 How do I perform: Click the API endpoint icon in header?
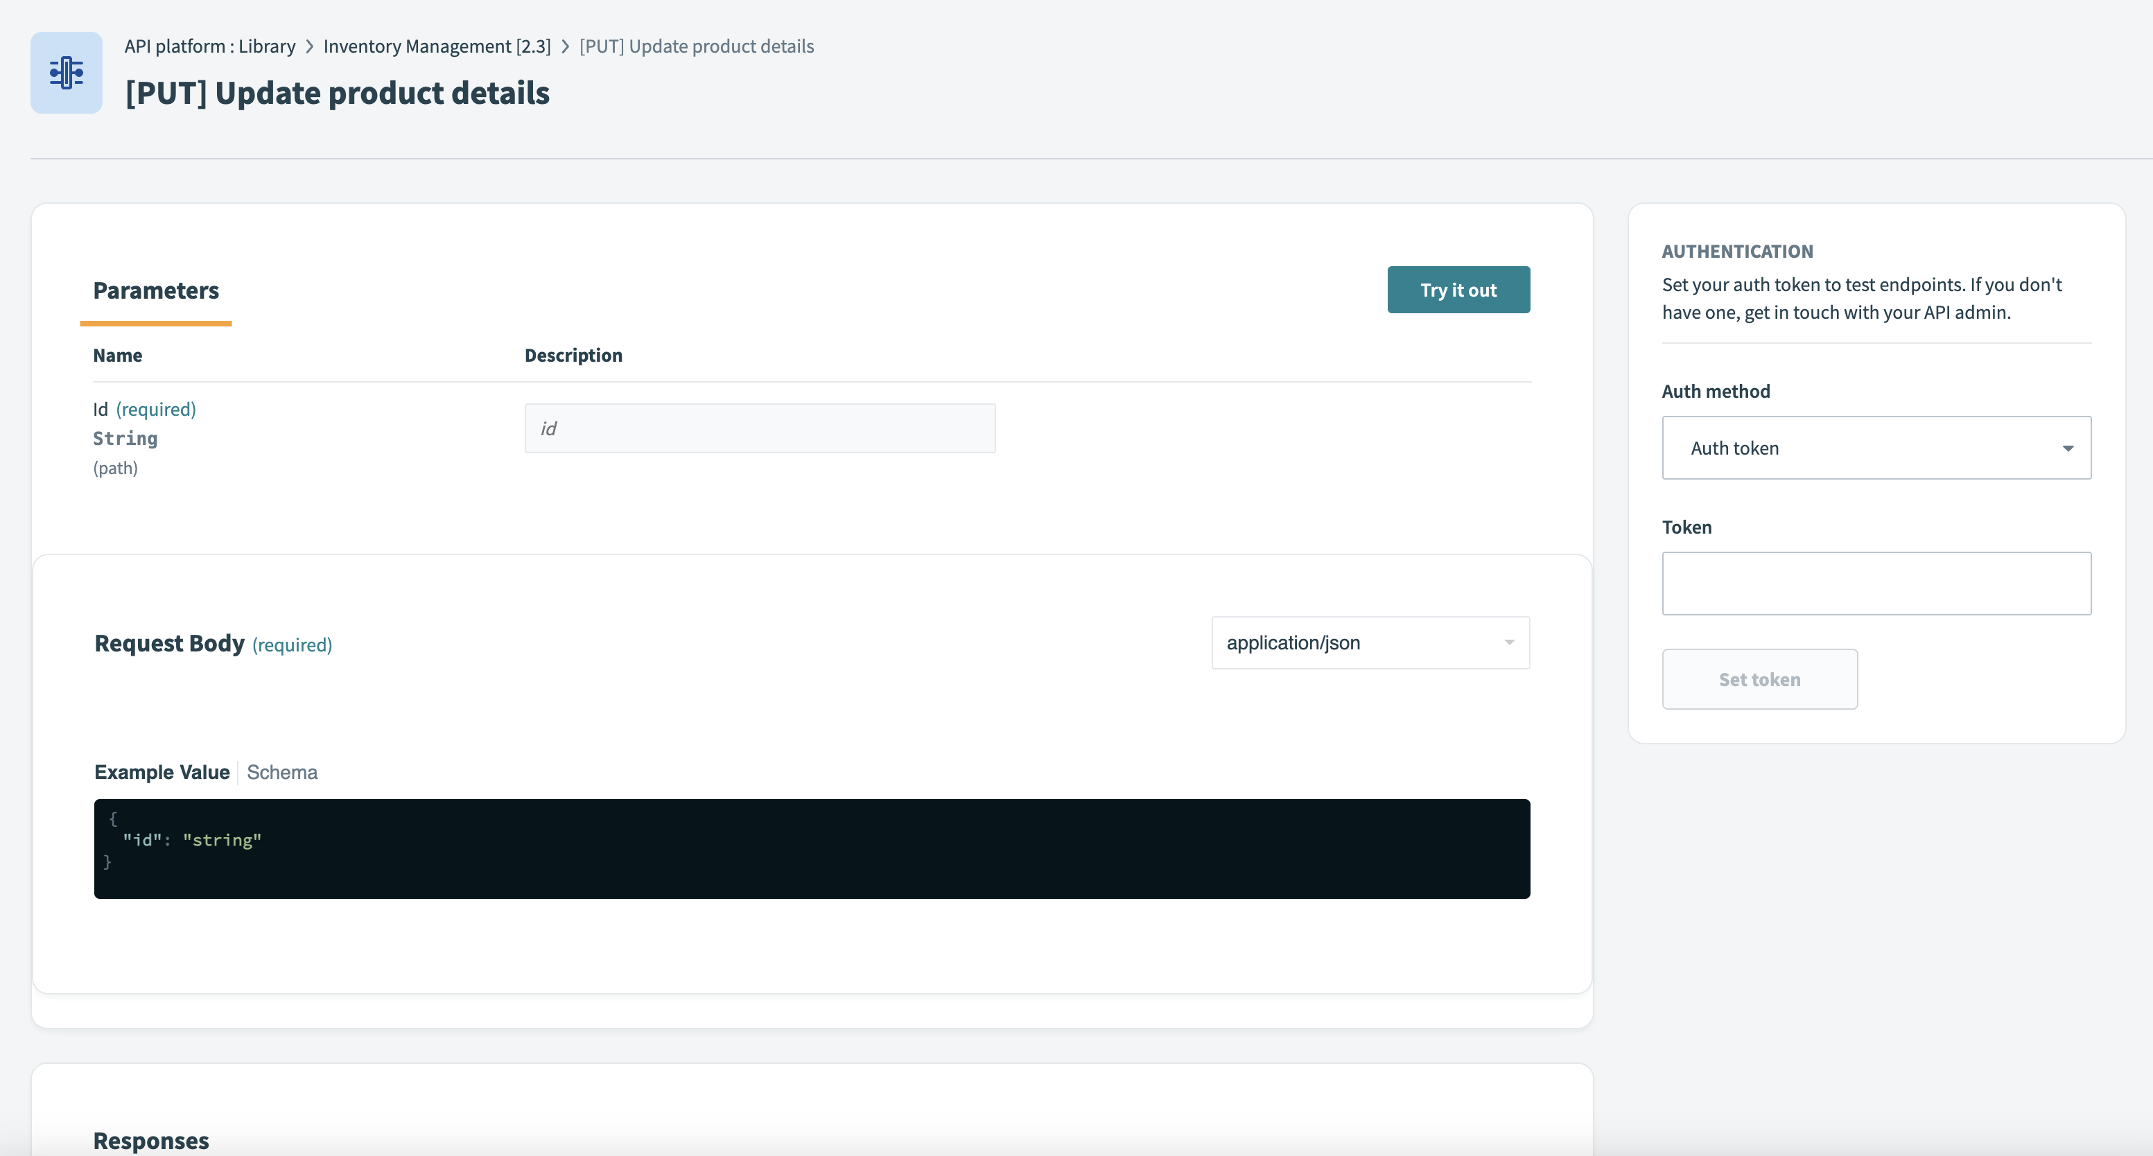tap(66, 73)
